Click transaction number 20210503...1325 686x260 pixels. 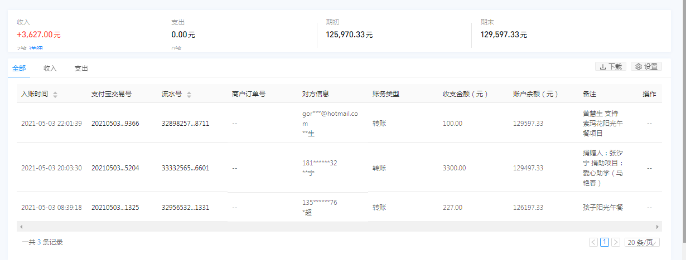pyautogui.click(x=115, y=208)
